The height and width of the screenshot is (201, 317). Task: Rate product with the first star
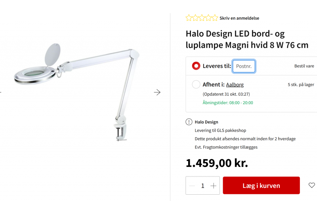pyautogui.click(x=189, y=18)
